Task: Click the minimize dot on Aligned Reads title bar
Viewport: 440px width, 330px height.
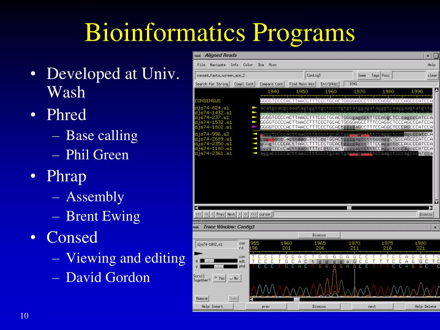Action: 428,55
